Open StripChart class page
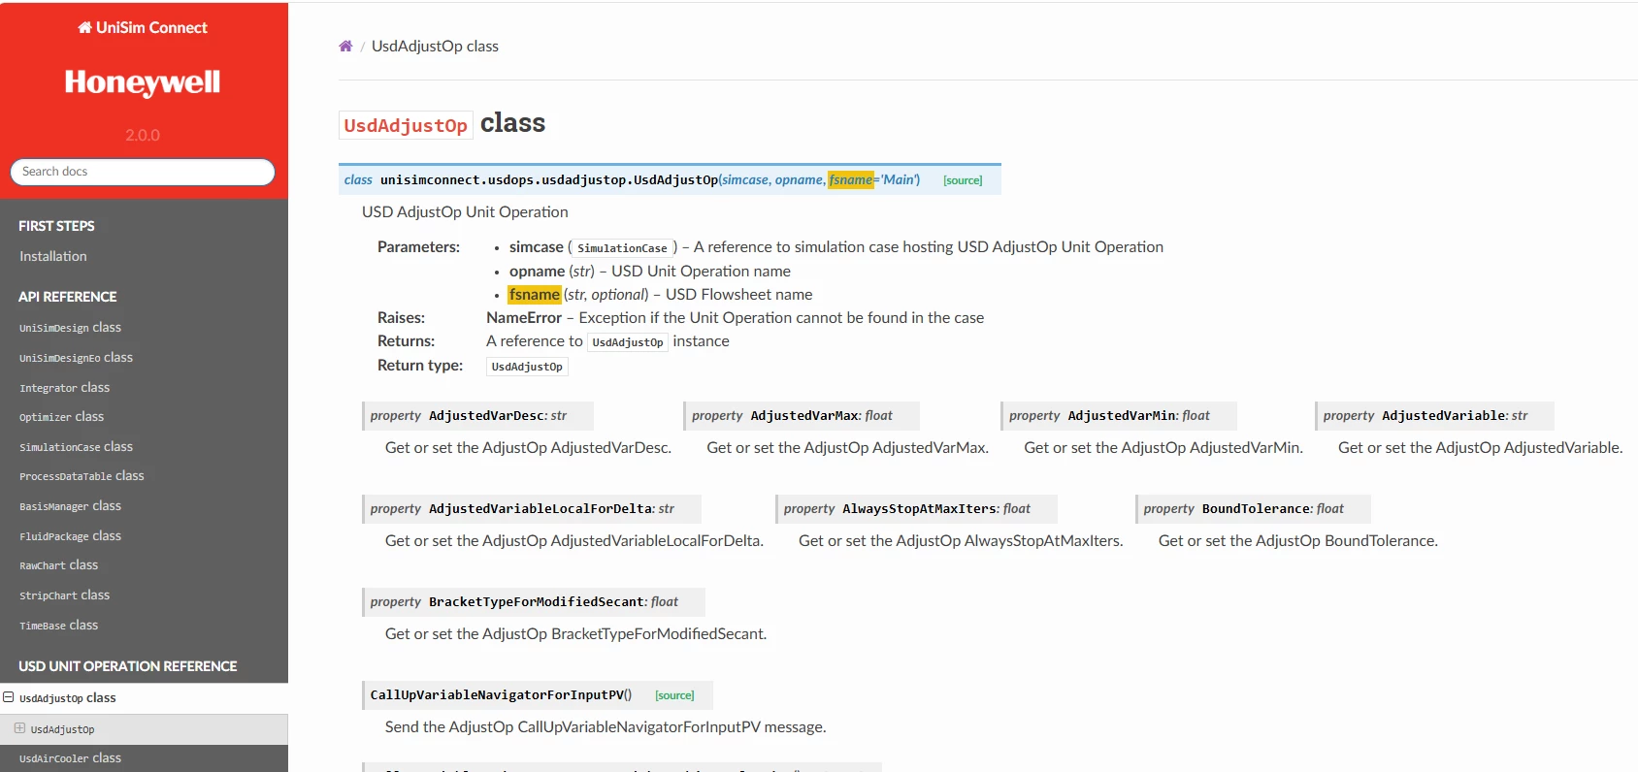Viewport: 1638px width, 772px height. (x=64, y=595)
